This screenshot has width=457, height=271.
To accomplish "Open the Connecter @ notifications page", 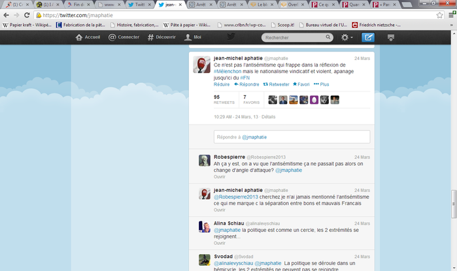I will coord(124,37).
